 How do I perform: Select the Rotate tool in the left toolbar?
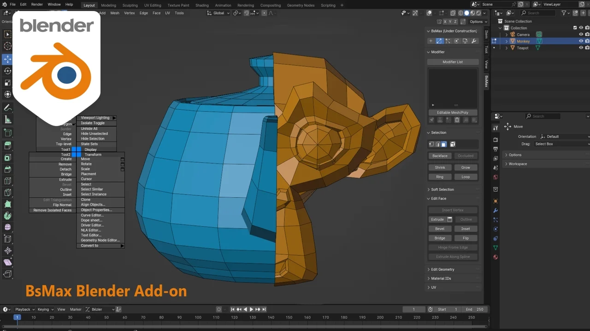(7, 71)
